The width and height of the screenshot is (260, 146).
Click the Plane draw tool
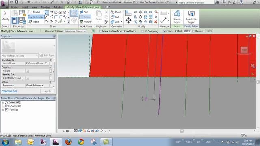tap(34, 22)
